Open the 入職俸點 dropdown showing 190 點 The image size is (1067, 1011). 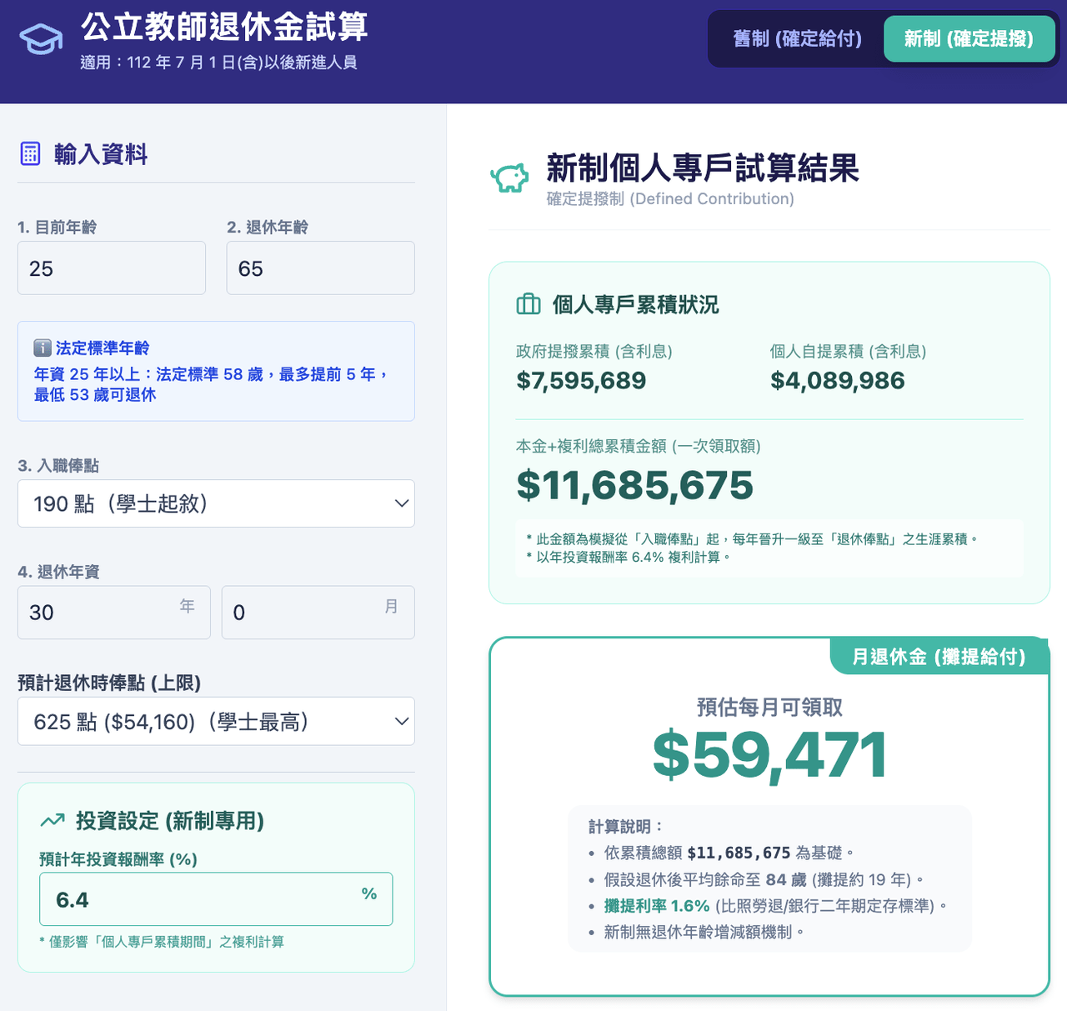tap(216, 503)
